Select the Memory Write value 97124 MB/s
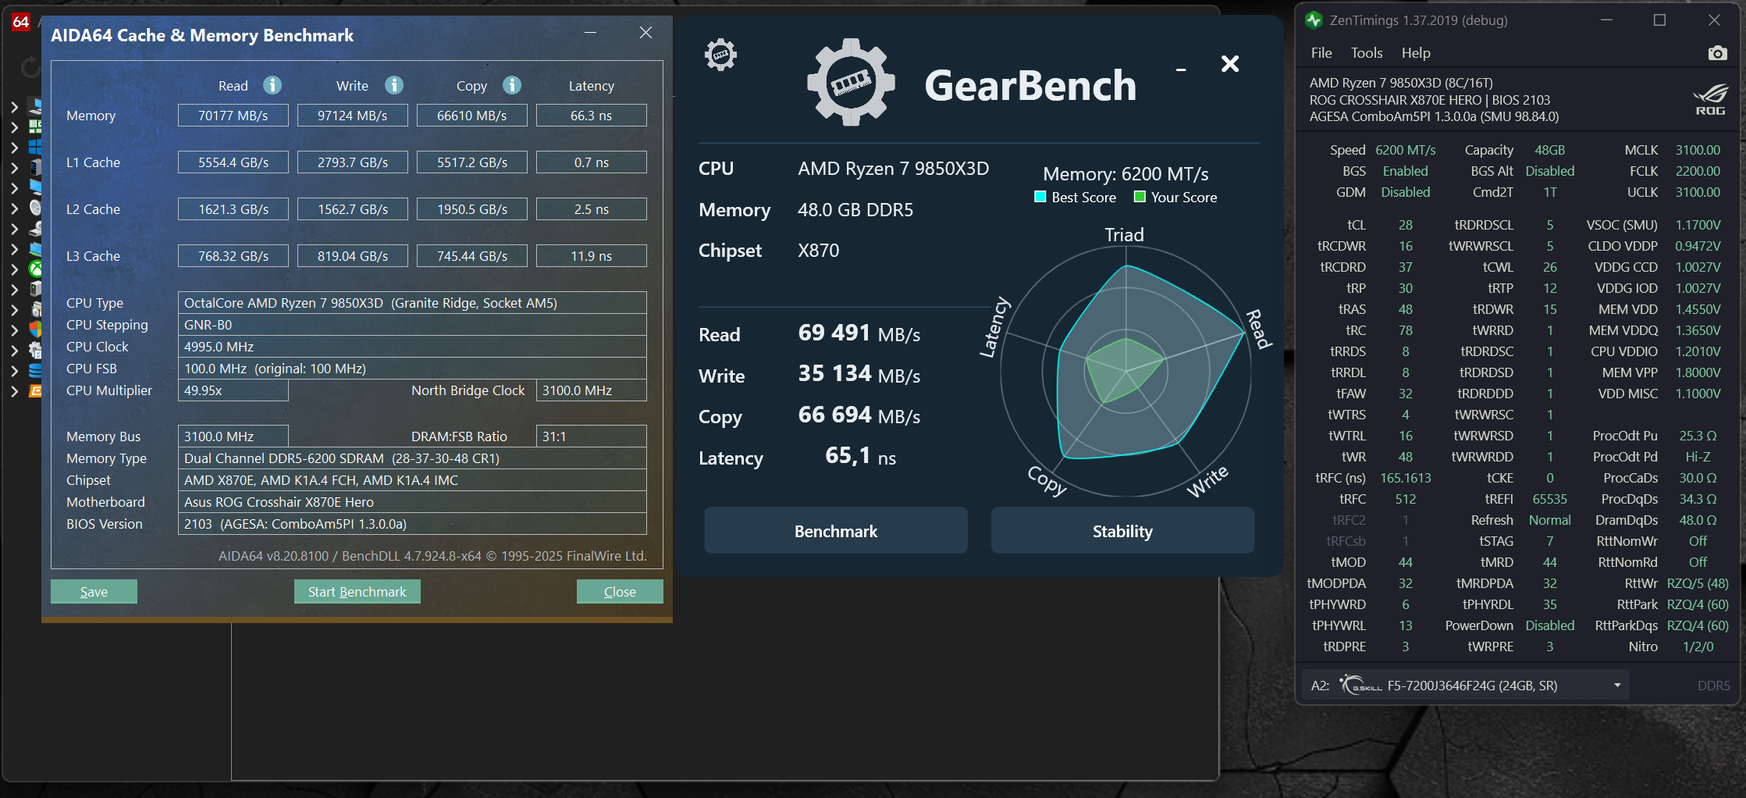This screenshot has width=1746, height=798. pyautogui.click(x=353, y=116)
